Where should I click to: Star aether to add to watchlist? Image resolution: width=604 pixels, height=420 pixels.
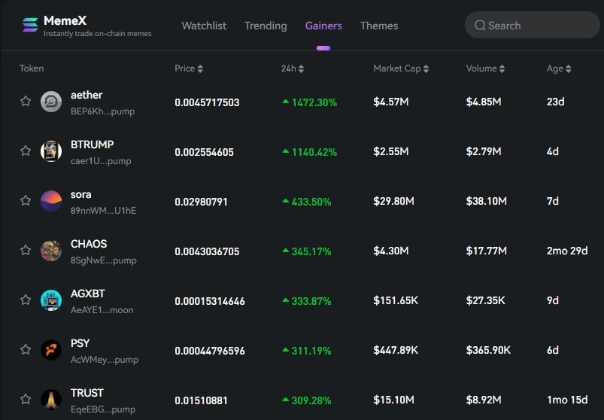26,101
